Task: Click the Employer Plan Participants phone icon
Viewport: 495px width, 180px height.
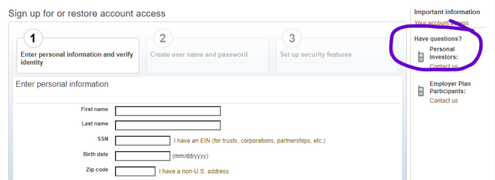Action: 421,91
